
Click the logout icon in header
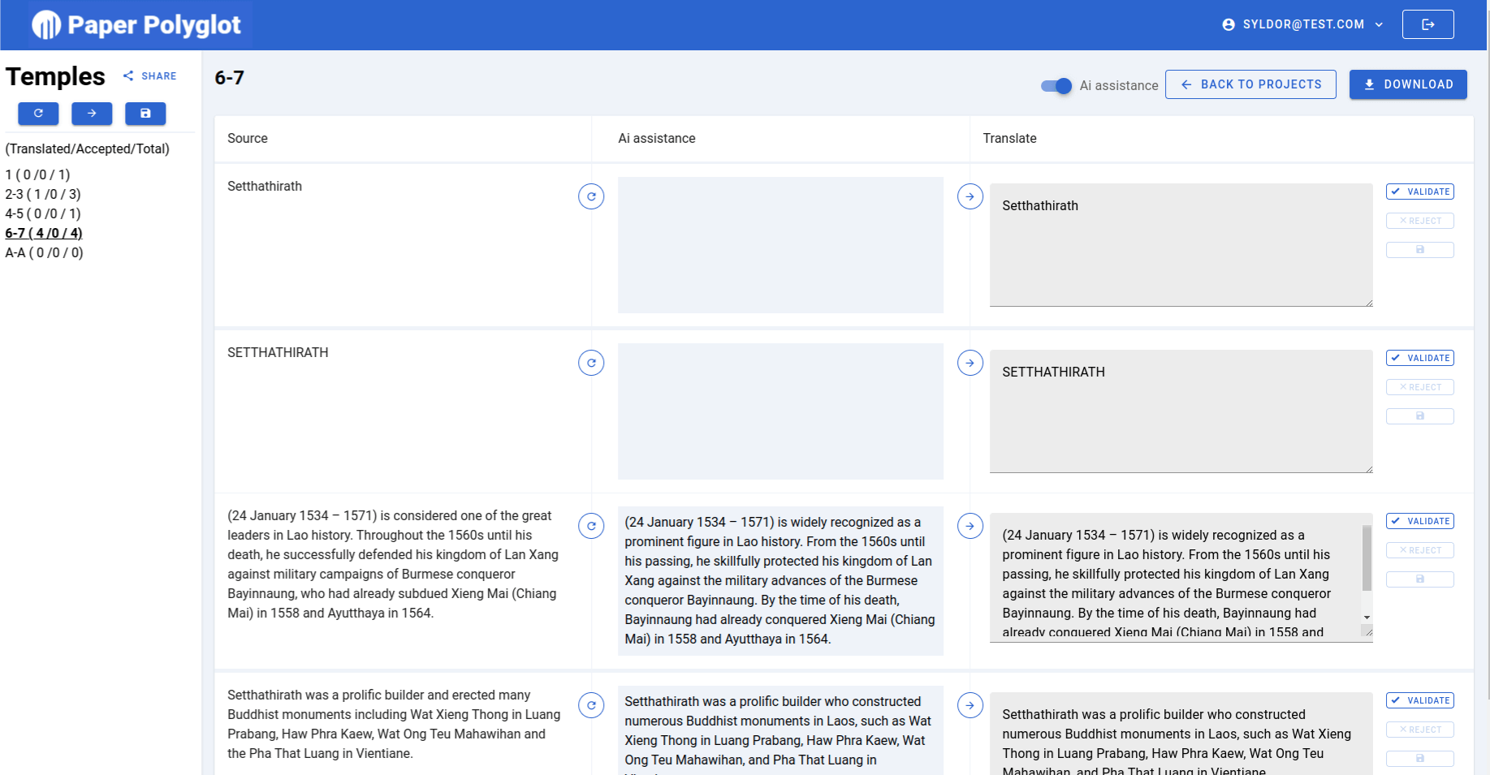tap(1427, 24)
